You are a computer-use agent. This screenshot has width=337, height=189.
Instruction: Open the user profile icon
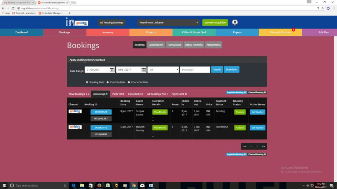pyautogui.click(x=235, y=22)
